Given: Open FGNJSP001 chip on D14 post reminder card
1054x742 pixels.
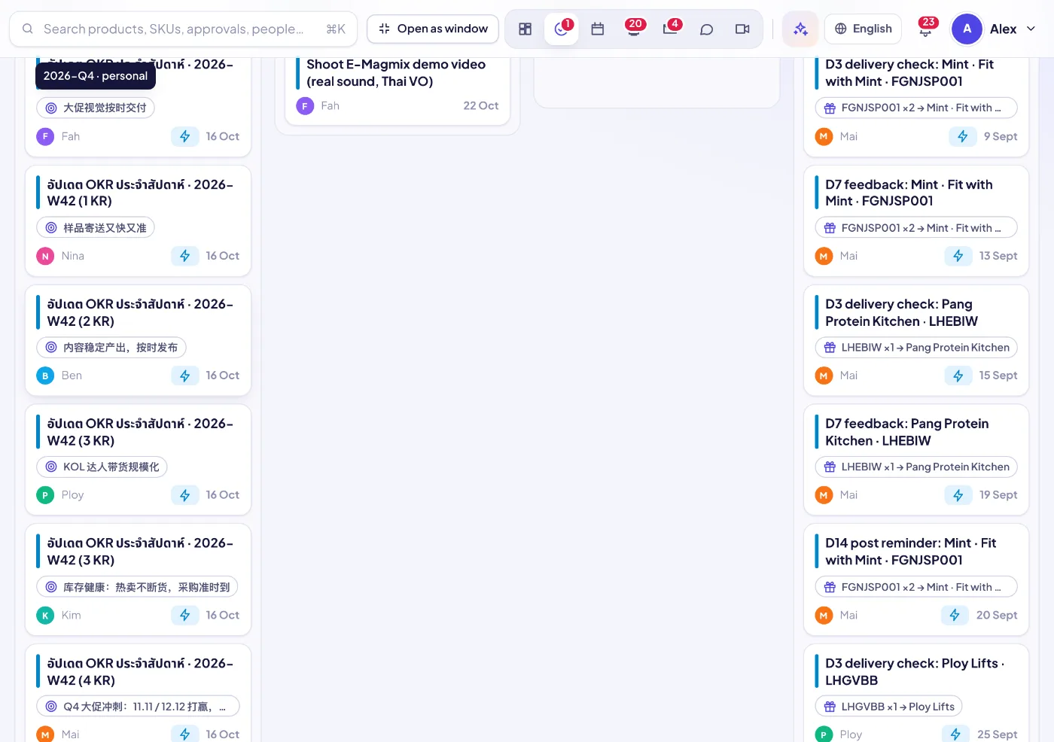Looking at the screenshot, I should (916, 587).
